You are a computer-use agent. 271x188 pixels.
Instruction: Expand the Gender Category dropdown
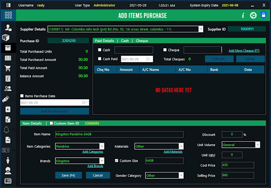tap(181, 175)
